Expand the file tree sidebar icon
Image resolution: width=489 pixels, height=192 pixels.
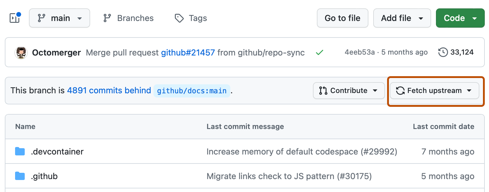pyautogui.click(x=15, y=18)
